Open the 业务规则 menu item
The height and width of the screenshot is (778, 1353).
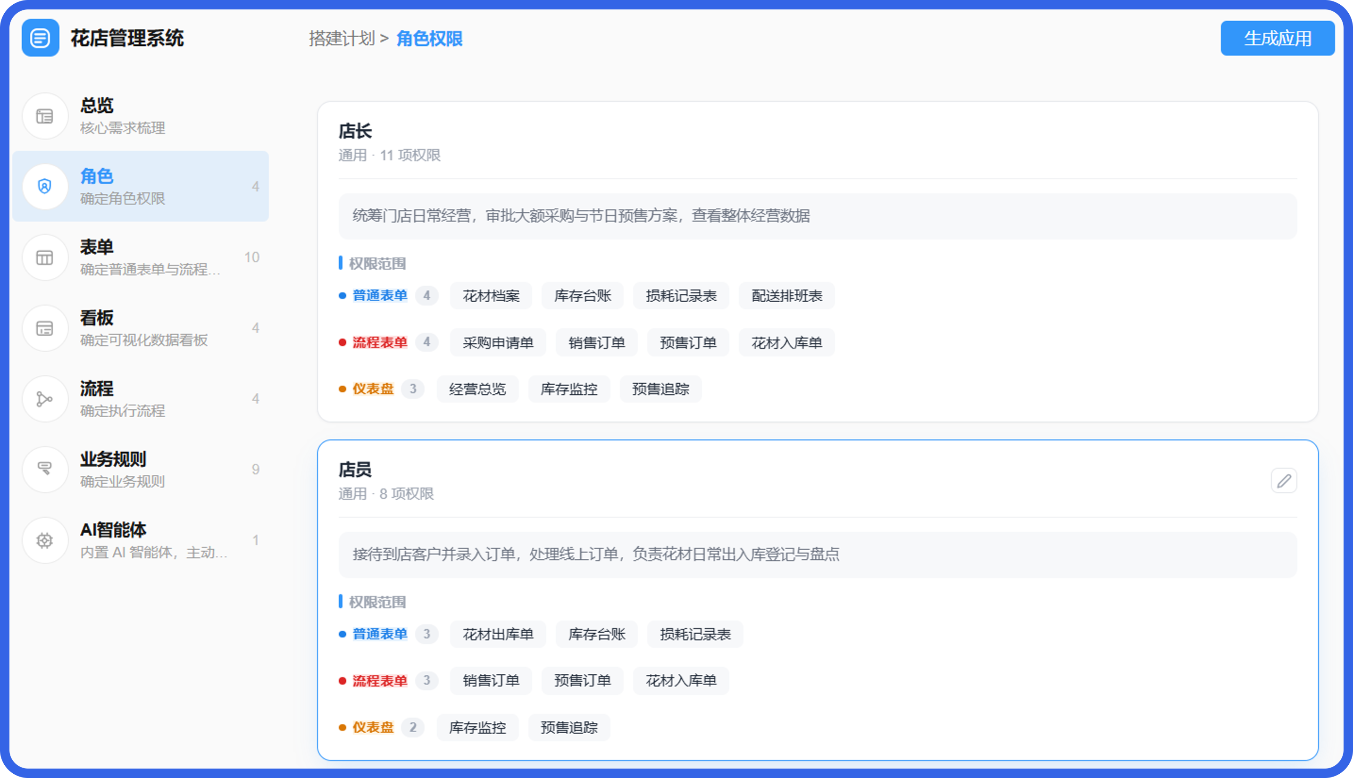(141, 470)
